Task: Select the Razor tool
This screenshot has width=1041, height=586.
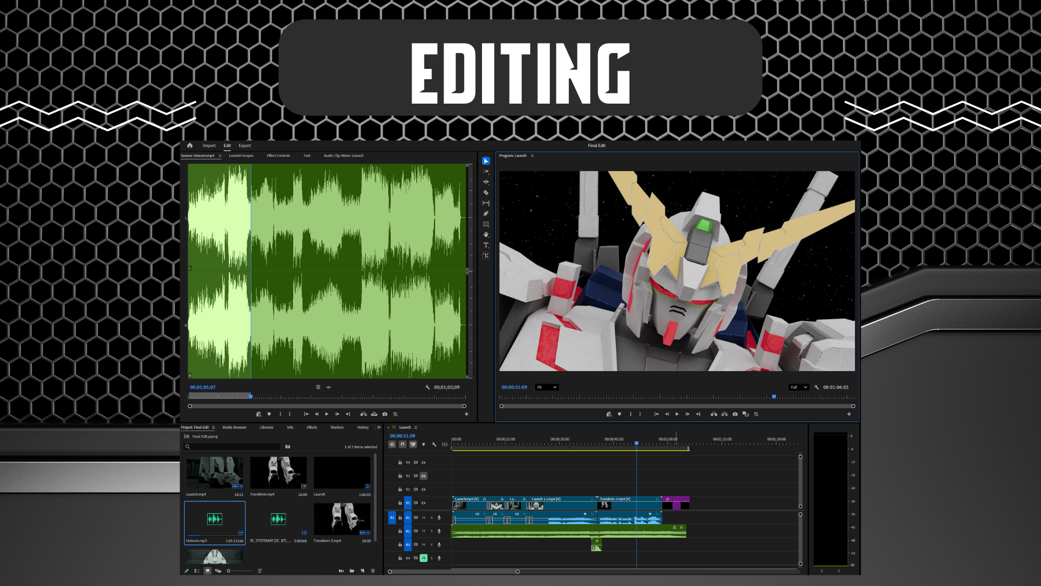Action: [486, 193]
